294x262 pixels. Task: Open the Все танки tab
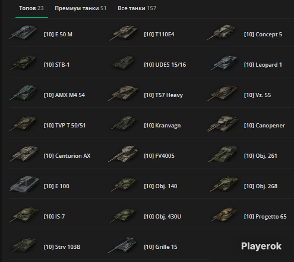point(137,8)
